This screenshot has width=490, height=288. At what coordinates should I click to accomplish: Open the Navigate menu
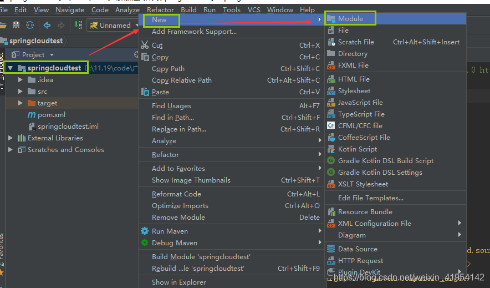coord(70,10)
